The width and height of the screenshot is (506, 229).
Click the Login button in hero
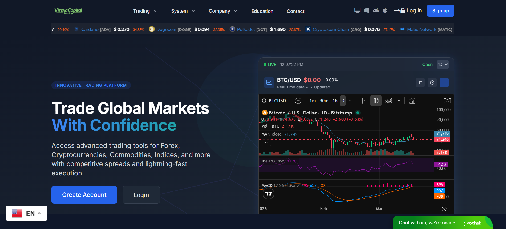pyautogui.click(x=141, y=195)
